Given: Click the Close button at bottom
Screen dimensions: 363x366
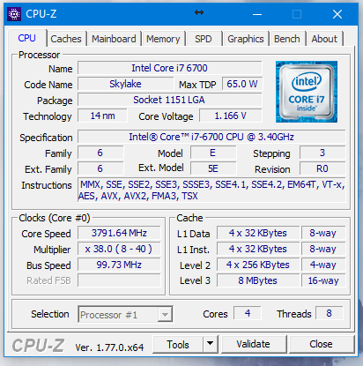Looking at the screenshot, I should pos(321,344).
